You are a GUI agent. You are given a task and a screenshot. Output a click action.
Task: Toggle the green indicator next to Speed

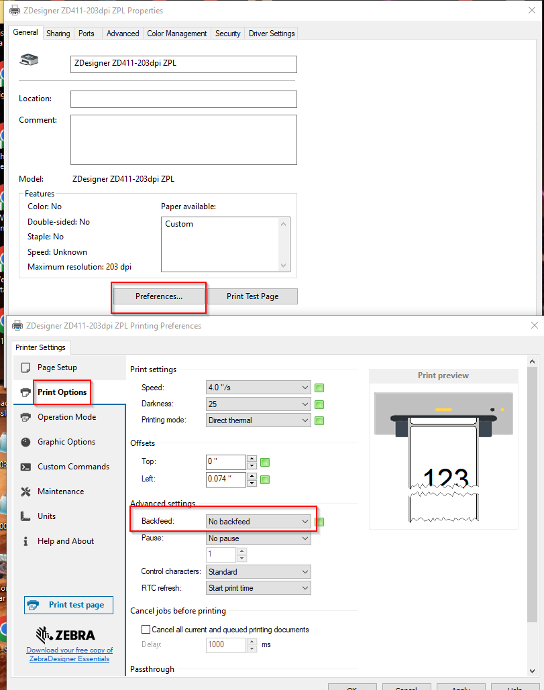coord(319,387)
